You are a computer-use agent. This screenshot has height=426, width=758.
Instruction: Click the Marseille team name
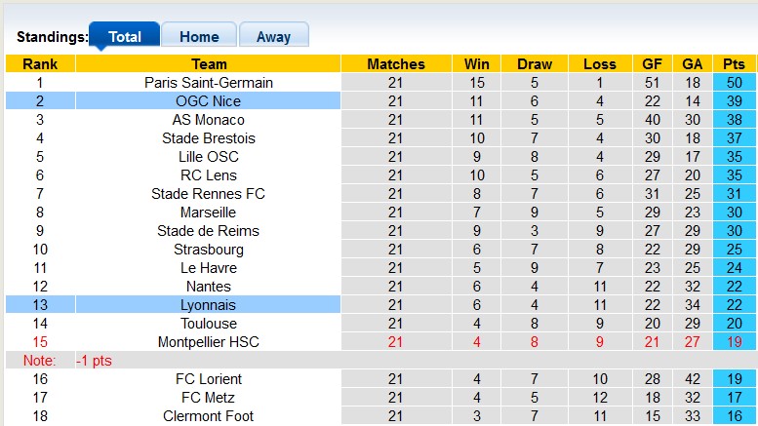(209, 213)
